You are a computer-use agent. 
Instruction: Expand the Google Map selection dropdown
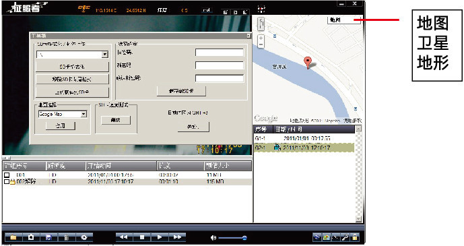tap(84, 114)
